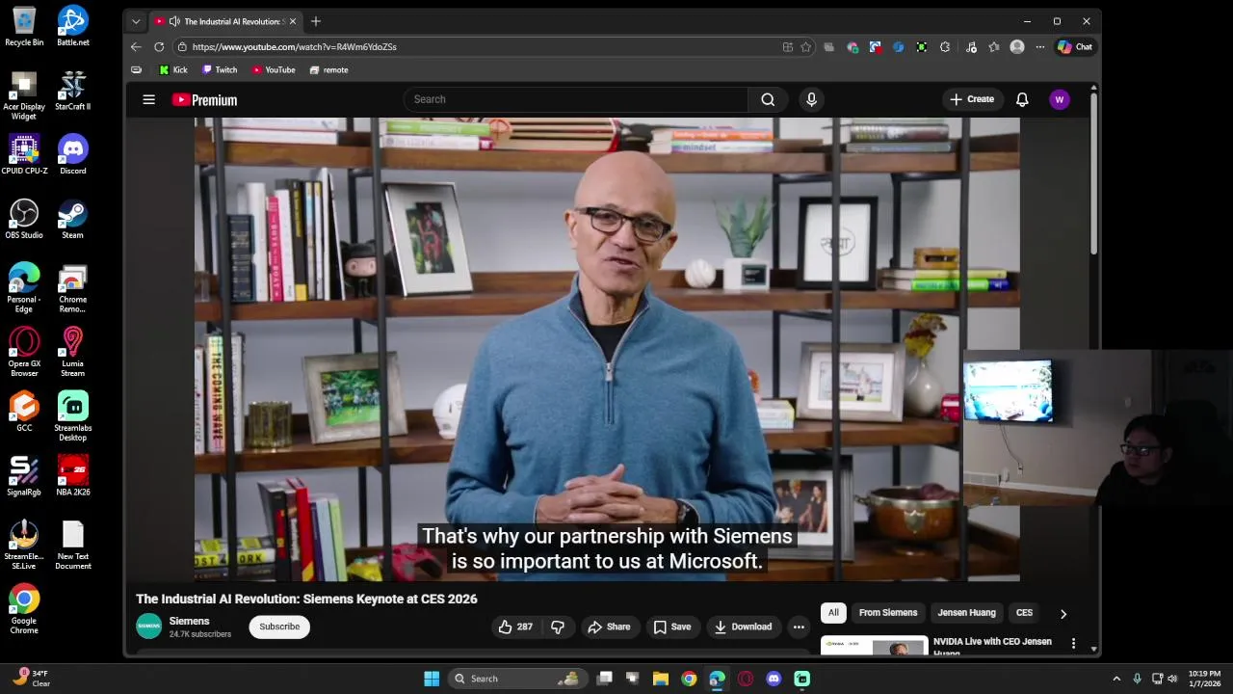Open a new browser tab
This screenshot has width=1233, height=694.
(315, 21)
